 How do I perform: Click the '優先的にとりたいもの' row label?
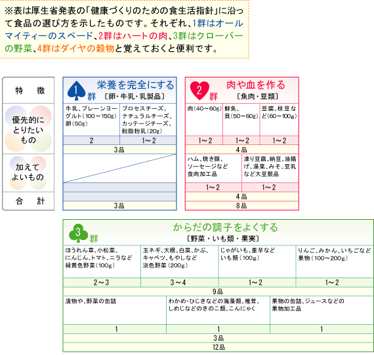28,129
